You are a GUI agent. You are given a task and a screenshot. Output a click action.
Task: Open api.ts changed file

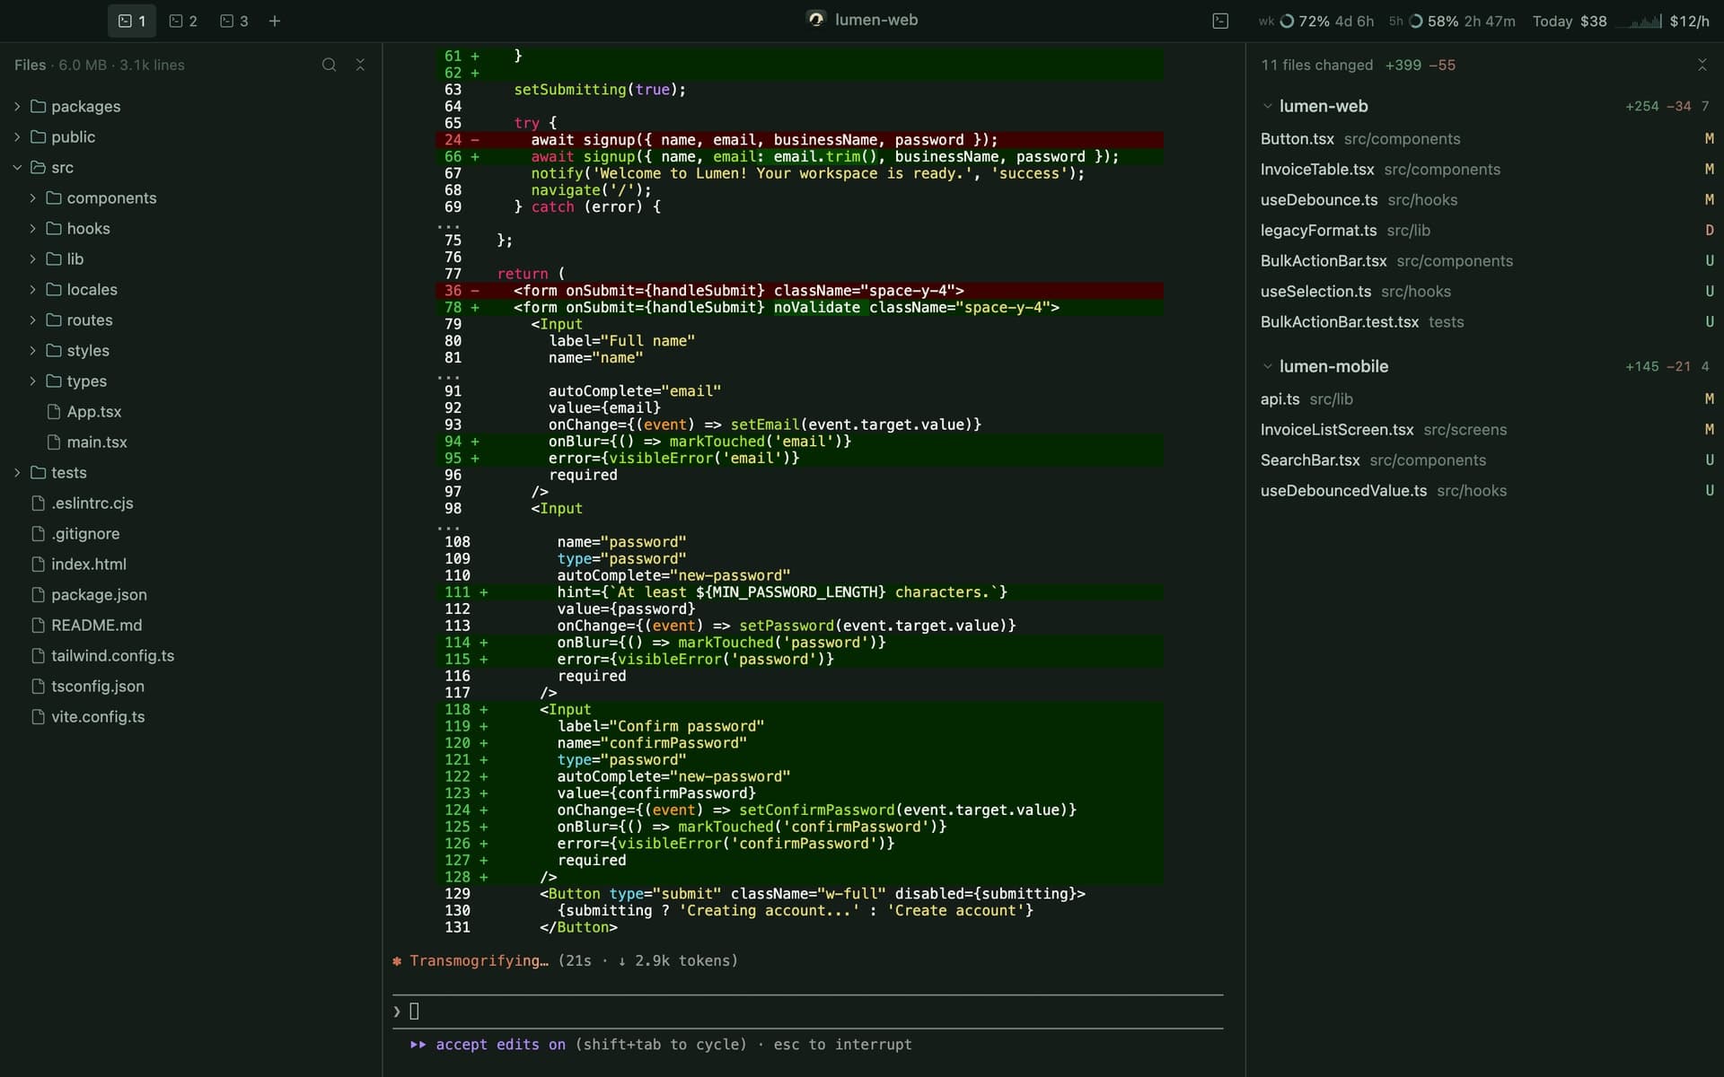pos(1486,398)
